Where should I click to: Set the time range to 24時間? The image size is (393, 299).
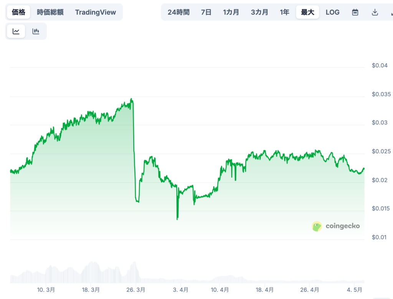[x=178, y=12]
